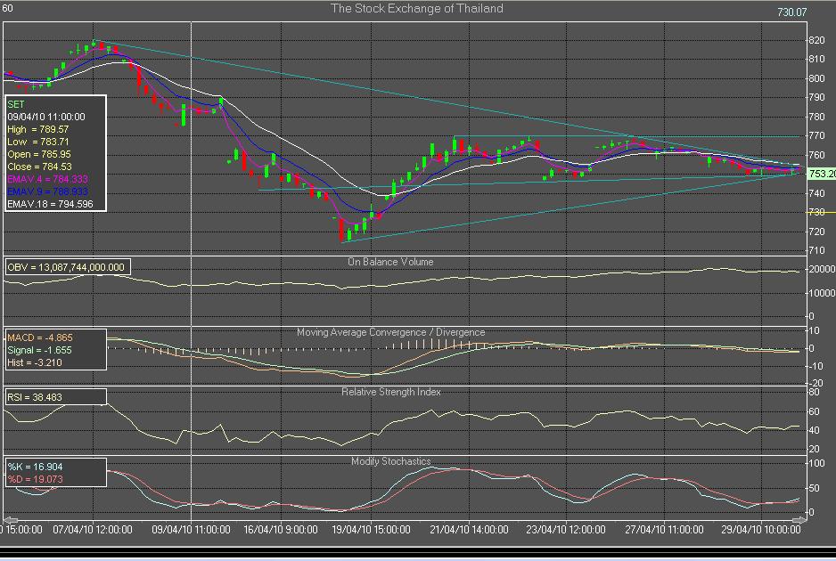Click the 'SET' symbol name in the info box
The height and width of the screenshot is (561, 836).
[16, 104]
